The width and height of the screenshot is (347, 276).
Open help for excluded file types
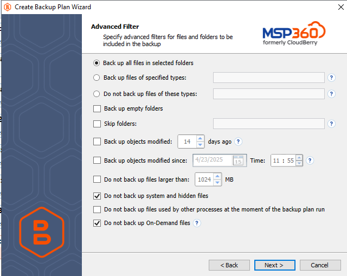point(331,94)
